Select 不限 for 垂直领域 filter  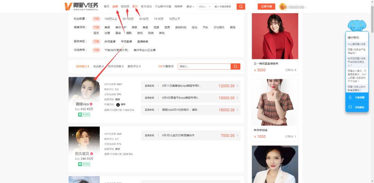pos(96,27)
